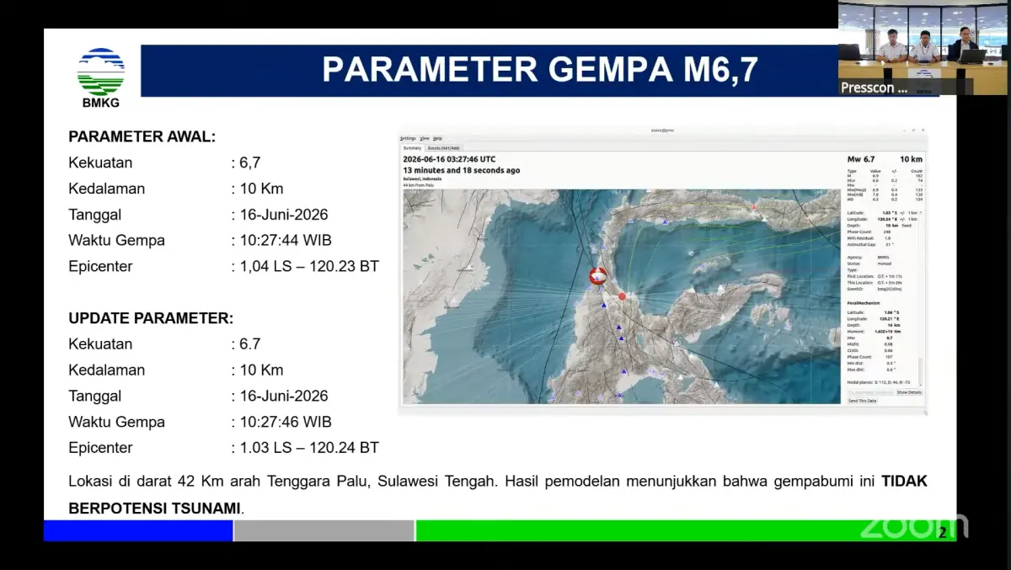Click the PARAMETER GEMPA M6,7 title

pyautogui.click(x=540, y=71)
